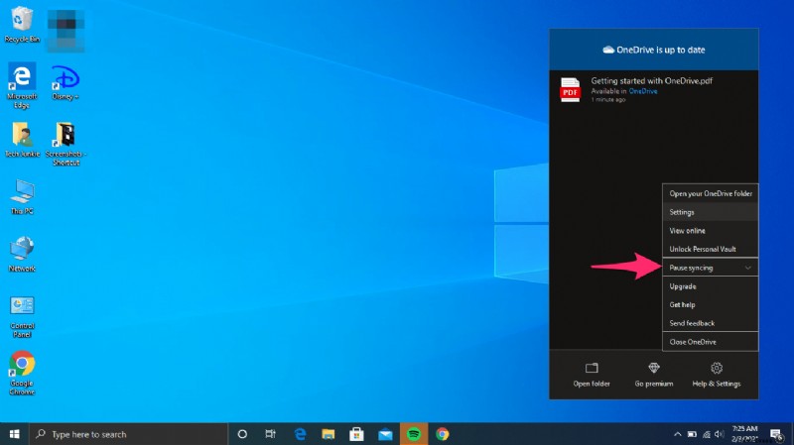Open Getting started with OneDrive.pdf entry

click(654, 89)
